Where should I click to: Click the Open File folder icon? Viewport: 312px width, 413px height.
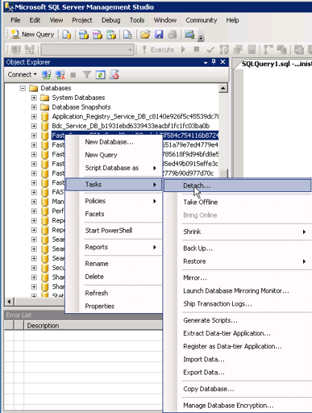(x=145, y=34)
